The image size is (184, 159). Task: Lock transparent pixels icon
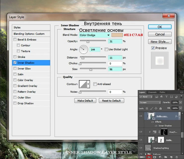(147, 108)
